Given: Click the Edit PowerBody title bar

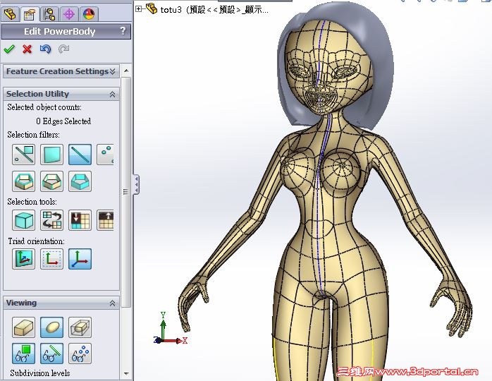Looking at the screenshot, I should click(66, 32).
